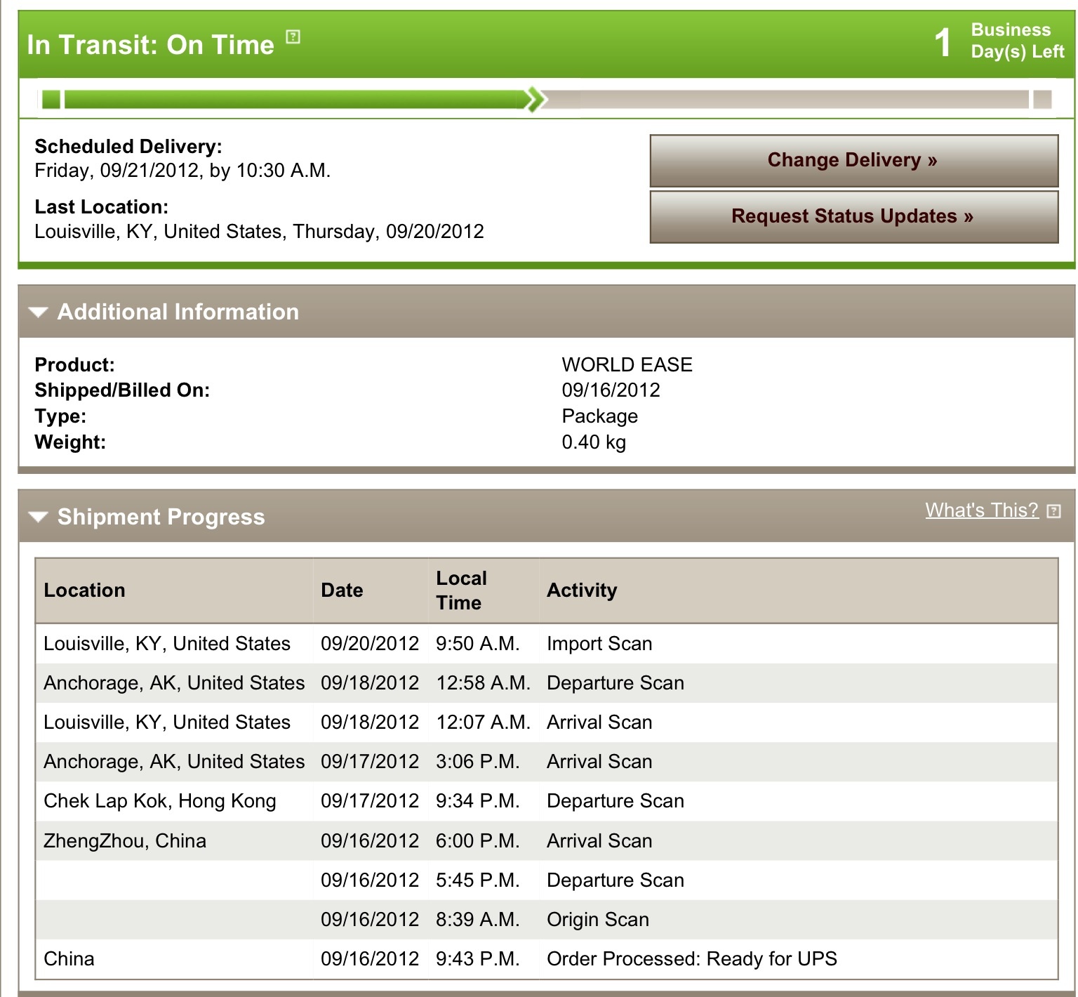Select the Order Processed: Ready for UPS row
Screen dimensions: 1078x997
coord(547,959)
